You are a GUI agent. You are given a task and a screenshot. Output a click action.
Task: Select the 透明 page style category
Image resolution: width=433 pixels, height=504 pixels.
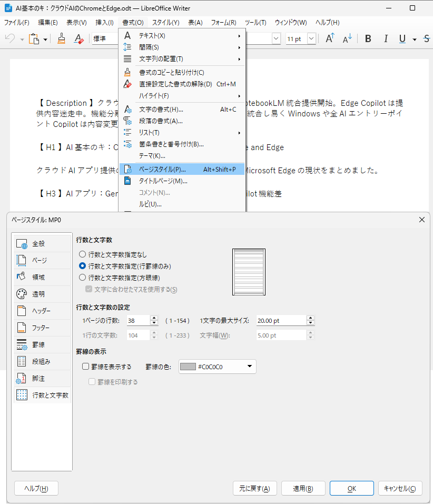[41, 292]
